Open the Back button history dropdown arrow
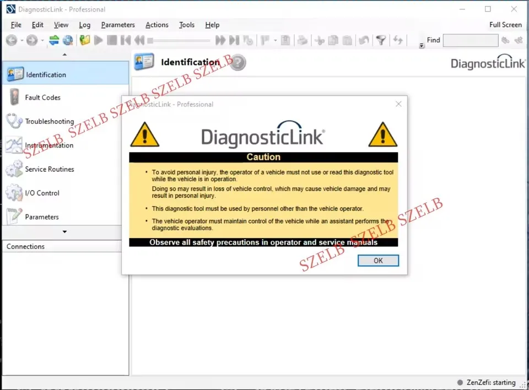529x390 pixels. tap(21, 41)
